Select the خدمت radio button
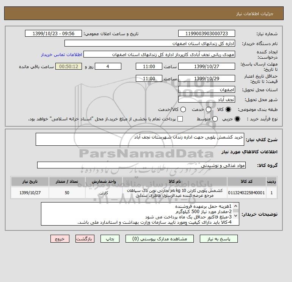 tap(209, 109)
